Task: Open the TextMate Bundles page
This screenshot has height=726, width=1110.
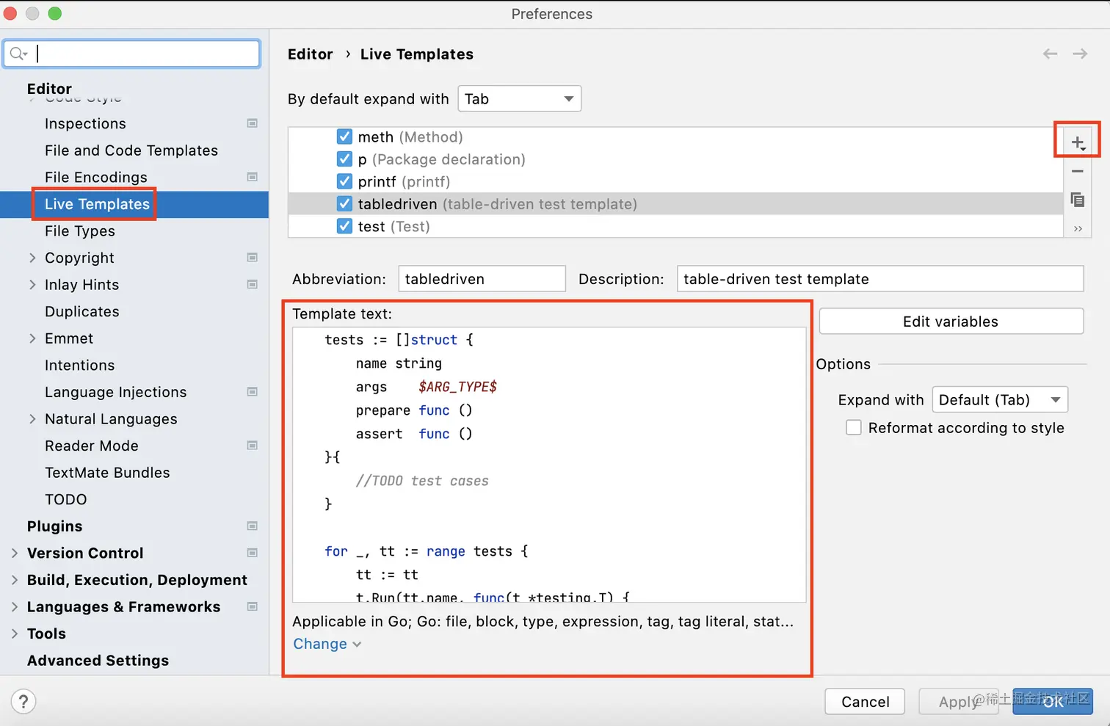Action: coord(107,473)
